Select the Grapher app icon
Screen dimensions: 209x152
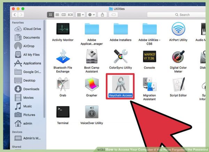pos(92,84)
